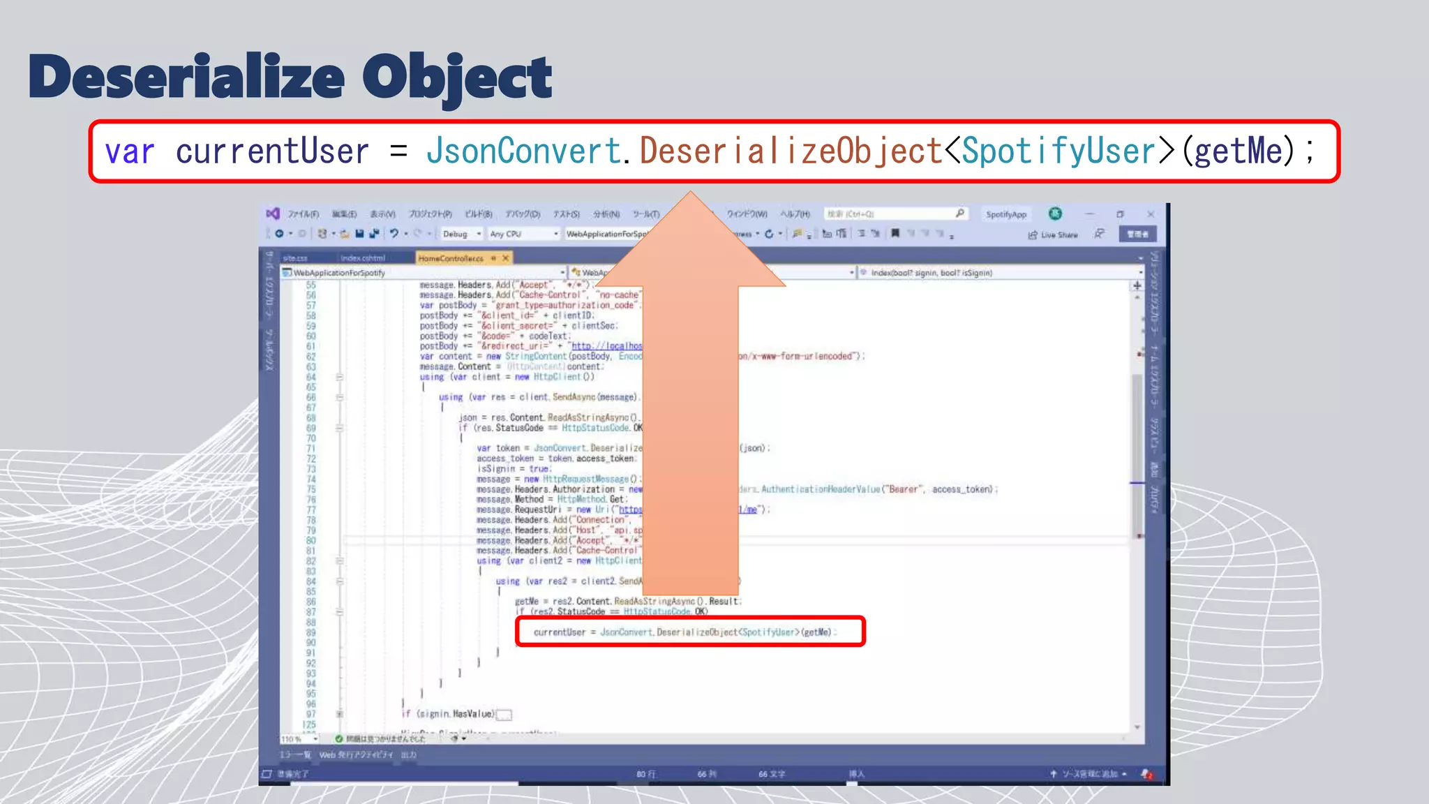Open the ヘルプ(H) Help menu
Image resolution: width=1429 pixels, height=804 pixels.
click(795, 214)
